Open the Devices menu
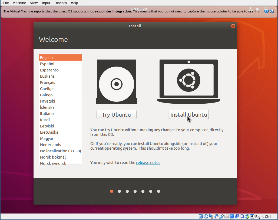278x220 pixels. tap(61, 3)
